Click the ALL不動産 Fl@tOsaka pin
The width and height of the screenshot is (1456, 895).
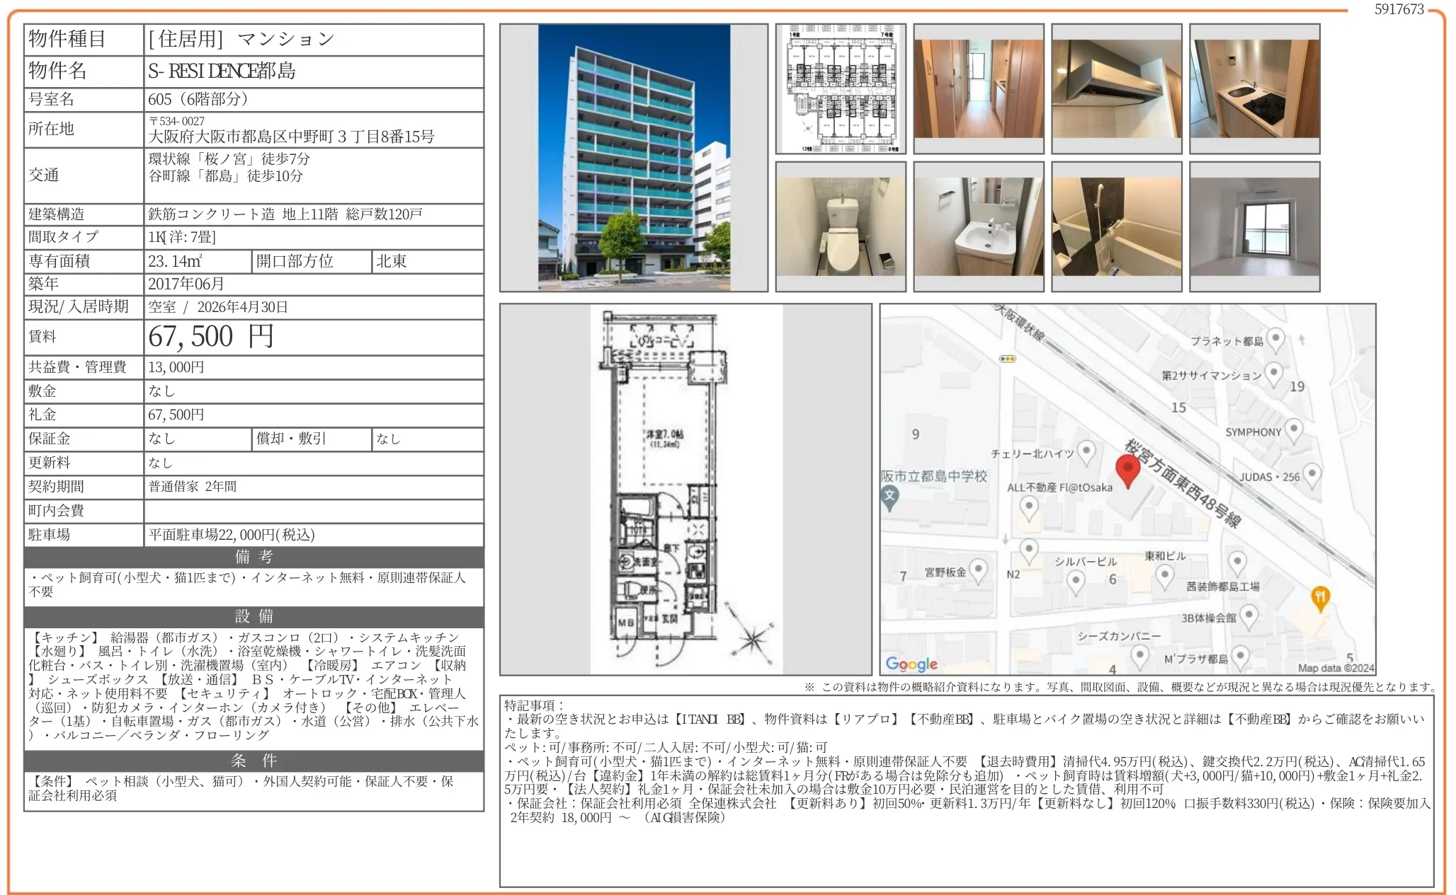pos(1028,506)
